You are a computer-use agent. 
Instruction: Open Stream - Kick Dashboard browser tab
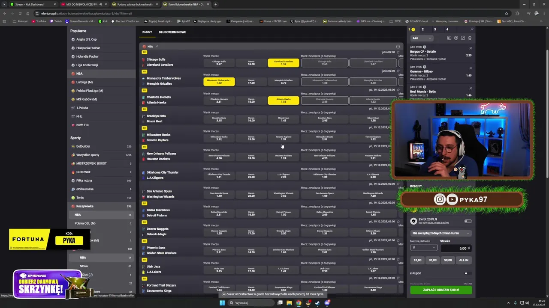(33, 4)
